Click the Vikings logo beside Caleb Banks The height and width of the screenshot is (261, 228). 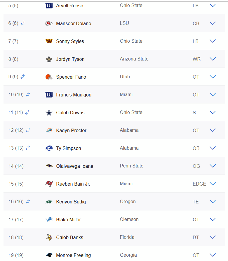click(49, 237)
